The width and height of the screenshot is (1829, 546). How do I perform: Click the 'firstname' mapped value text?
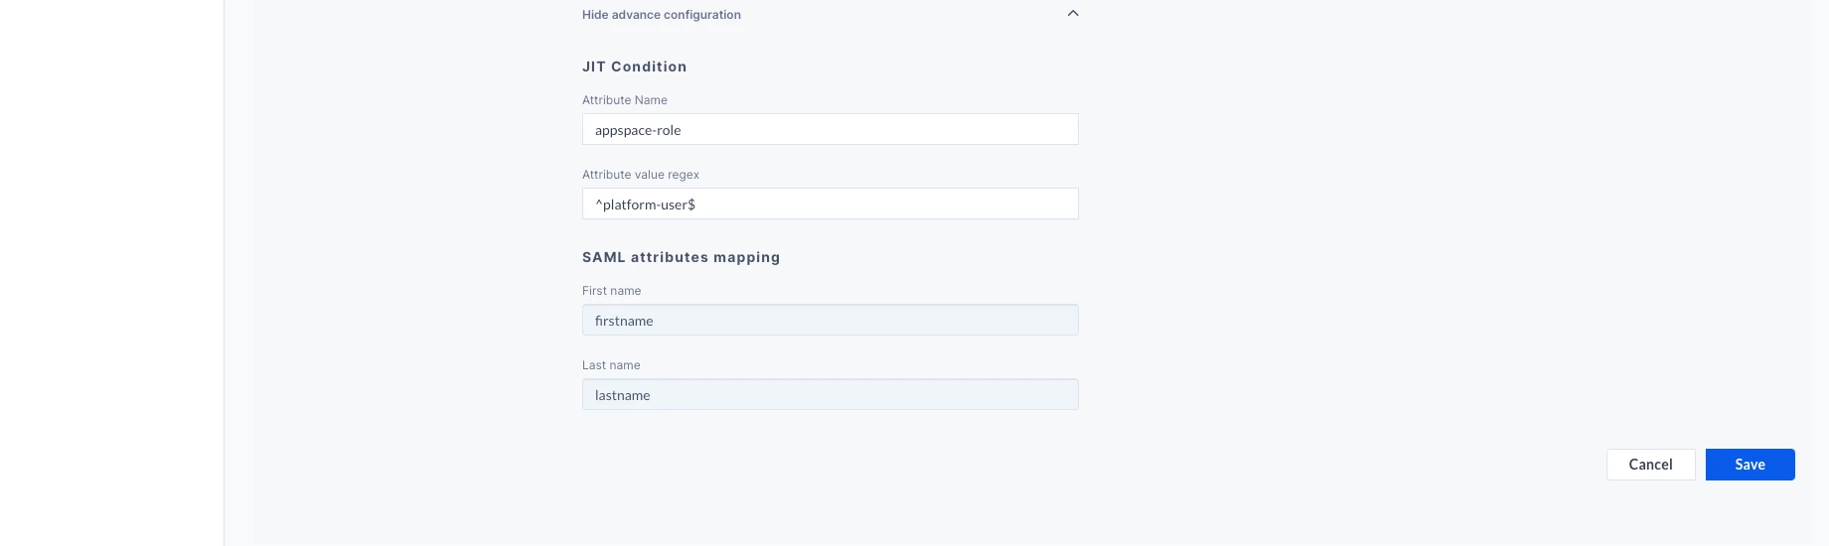624,321
